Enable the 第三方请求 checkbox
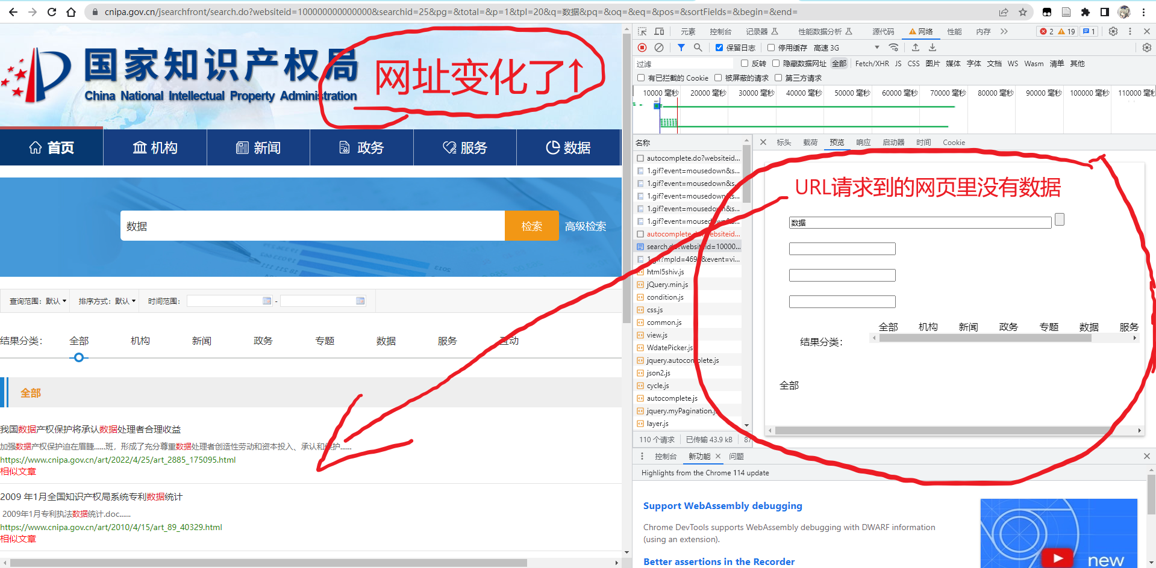This screenshot has height=568, width=1156. coord(778,78)
